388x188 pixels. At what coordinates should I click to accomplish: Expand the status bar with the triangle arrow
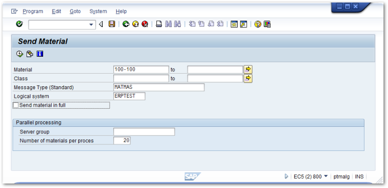(x=287, y=176)
